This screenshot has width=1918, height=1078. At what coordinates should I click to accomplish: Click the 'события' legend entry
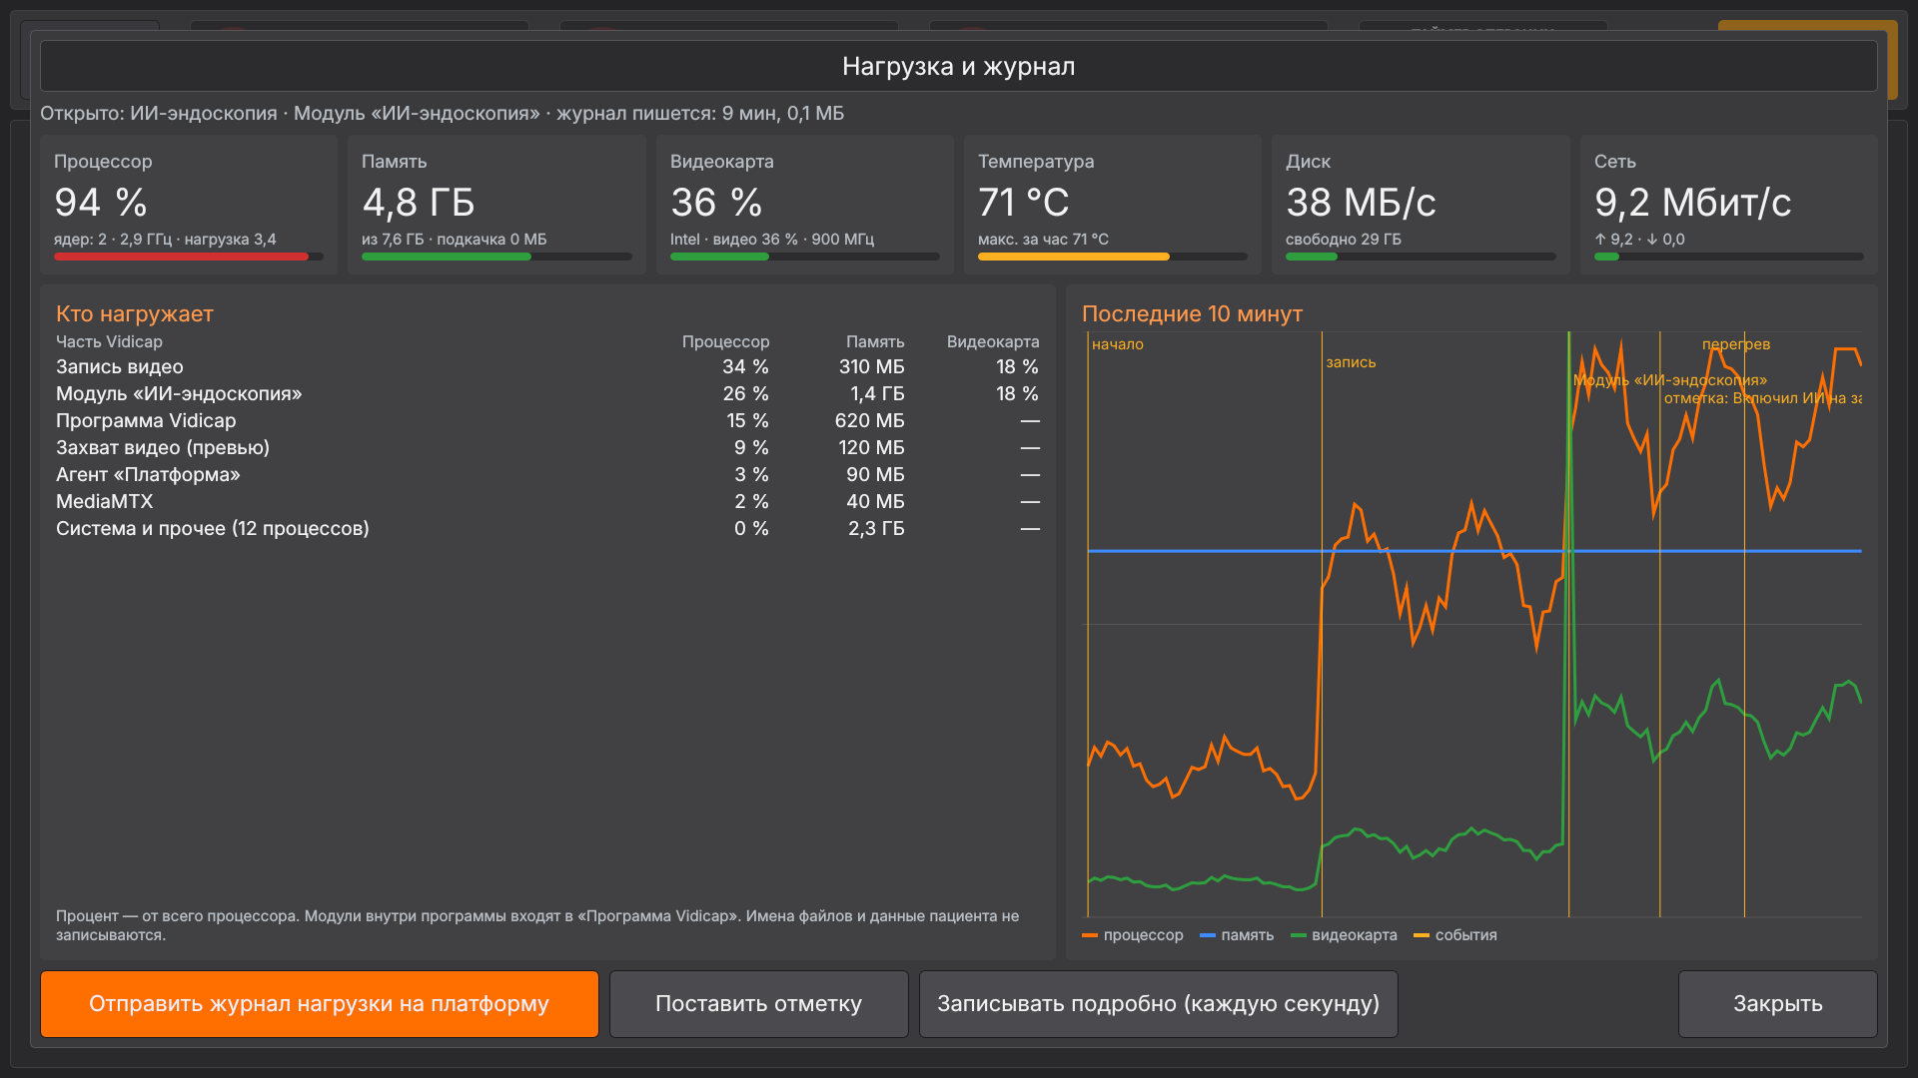pos(1455,935)
